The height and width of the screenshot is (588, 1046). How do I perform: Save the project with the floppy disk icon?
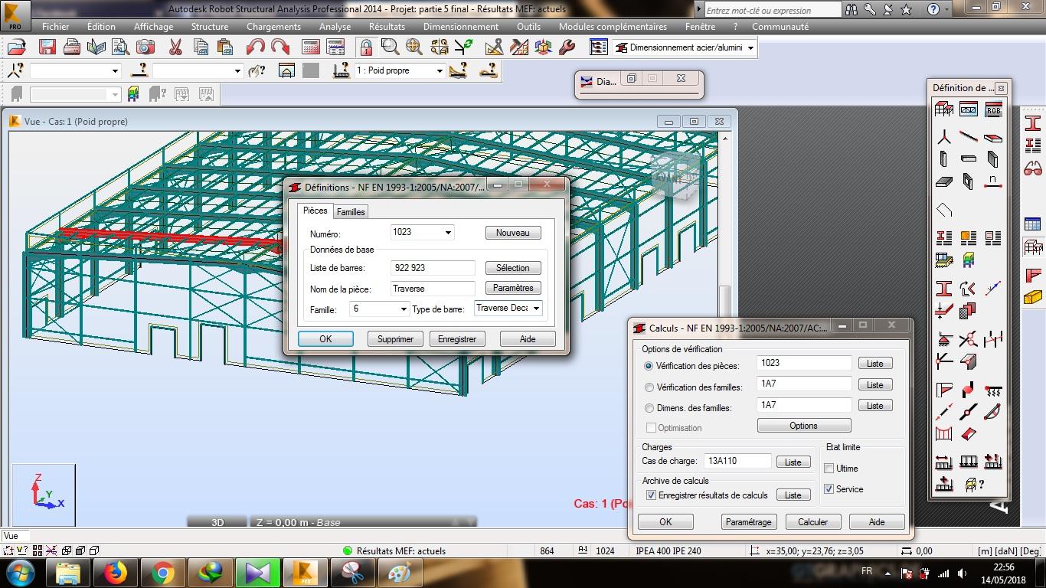click(47, 47)
